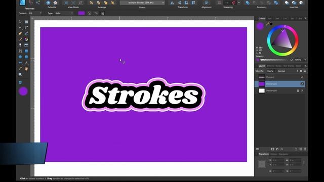
Task: Select the Rectangle shape tool
Action: (x=26, y=51)
